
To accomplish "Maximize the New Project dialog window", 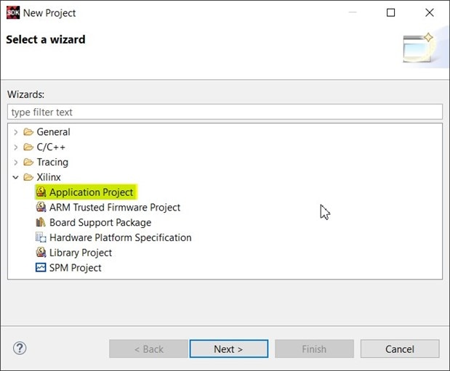I will (x=391, y=12).
